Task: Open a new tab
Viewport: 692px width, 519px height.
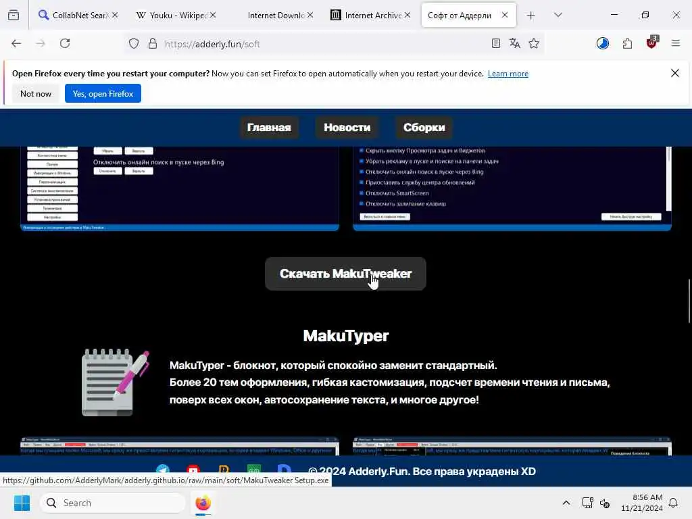Action: point(531,16)
